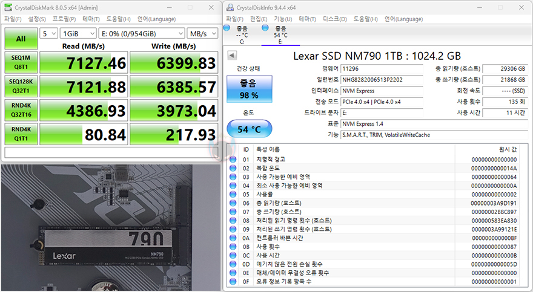Viewport: 533px width, 292px height.
Task: Run the RND4K Q32T16 test
Action: pyautogui.click(x=21, y=110)
